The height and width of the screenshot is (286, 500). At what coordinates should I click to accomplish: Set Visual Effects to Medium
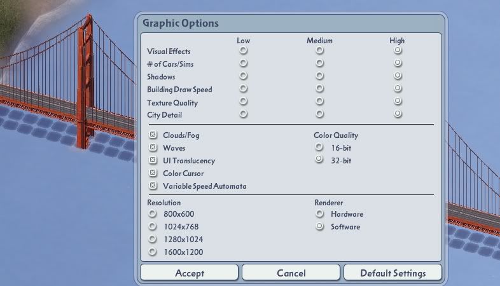(319, 50)
